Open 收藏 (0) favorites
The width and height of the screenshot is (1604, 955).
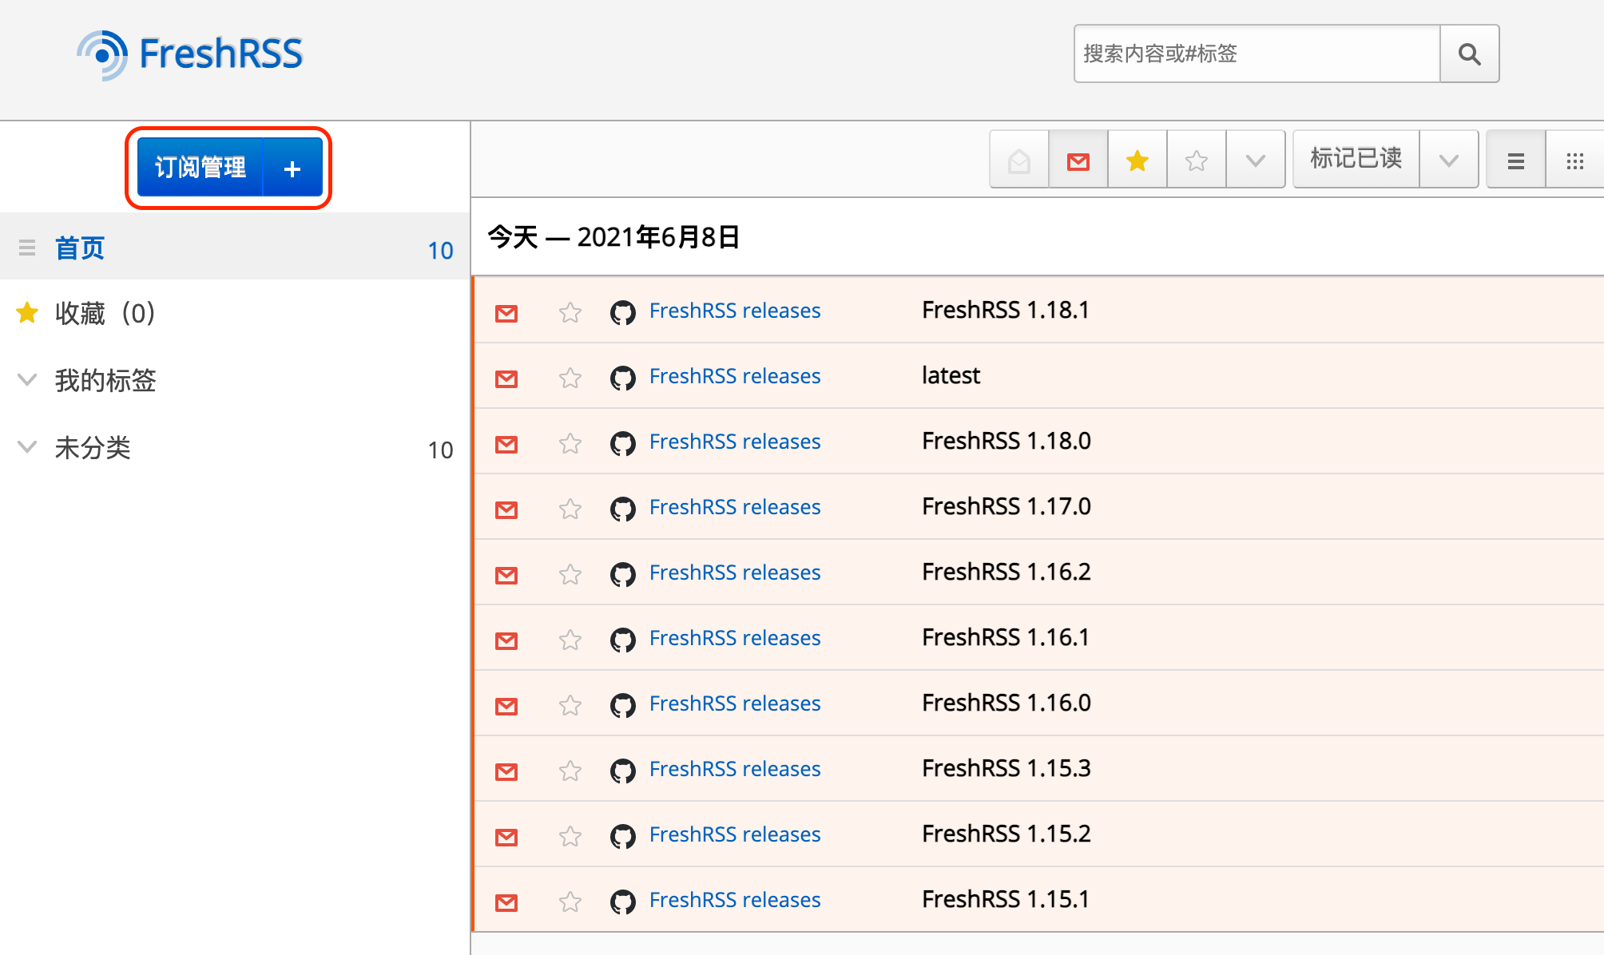point(105,313)
